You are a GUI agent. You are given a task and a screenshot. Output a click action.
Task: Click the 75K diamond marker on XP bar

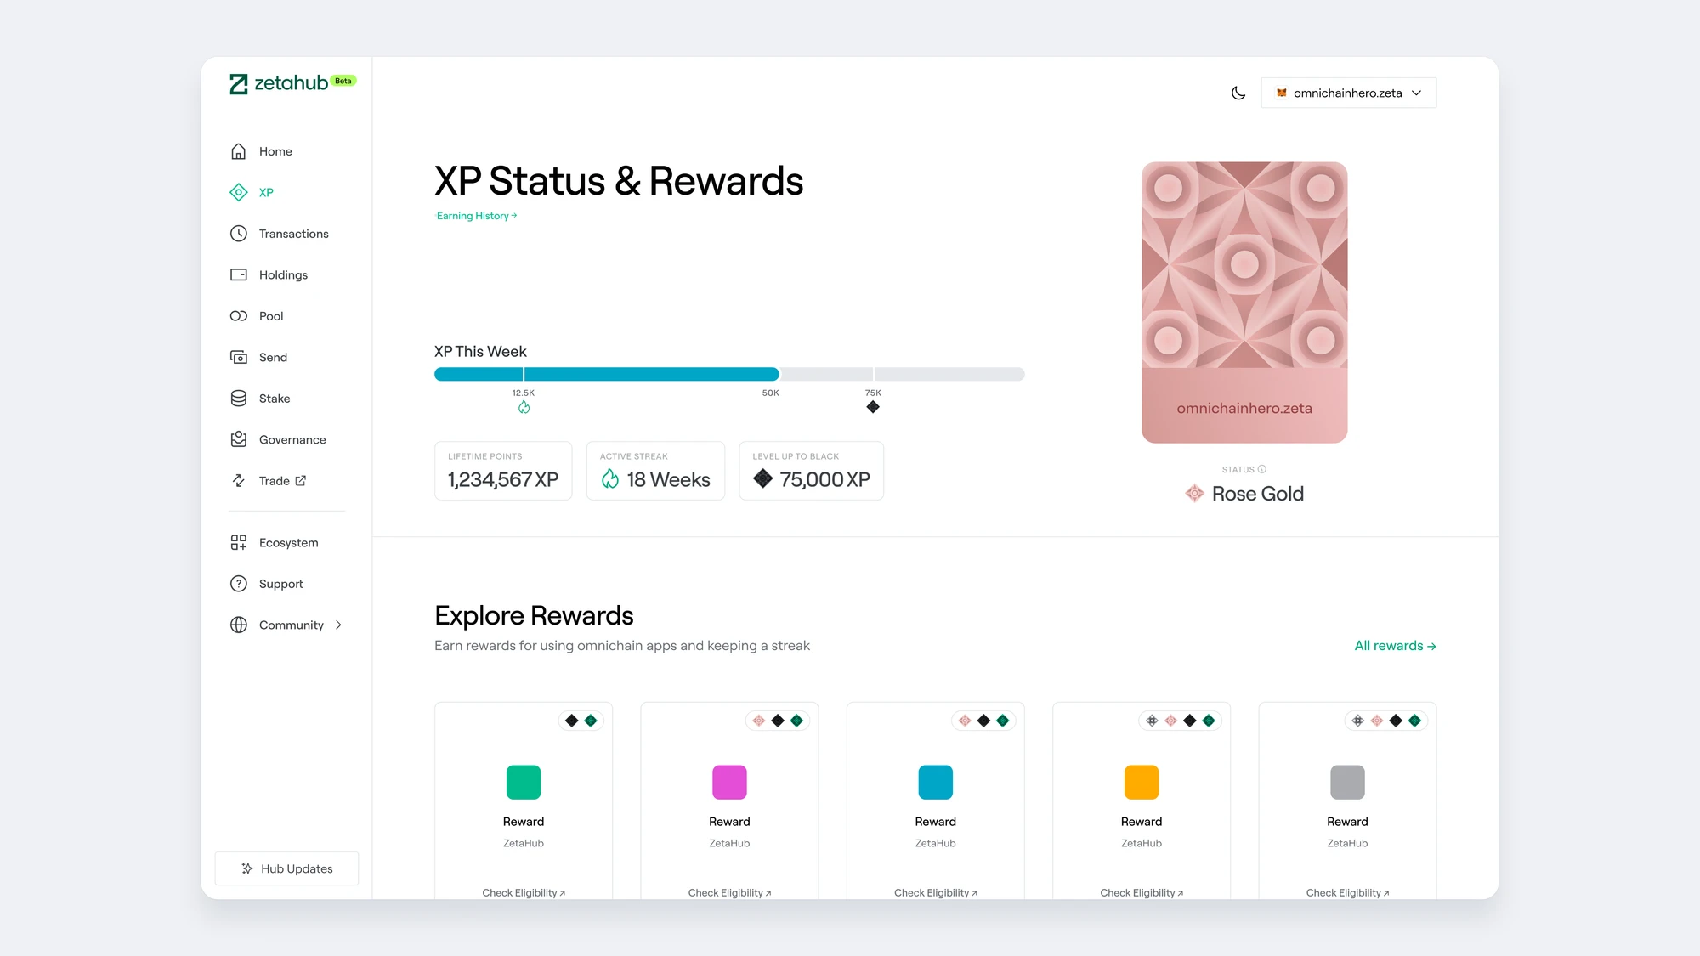coord(873,407)
